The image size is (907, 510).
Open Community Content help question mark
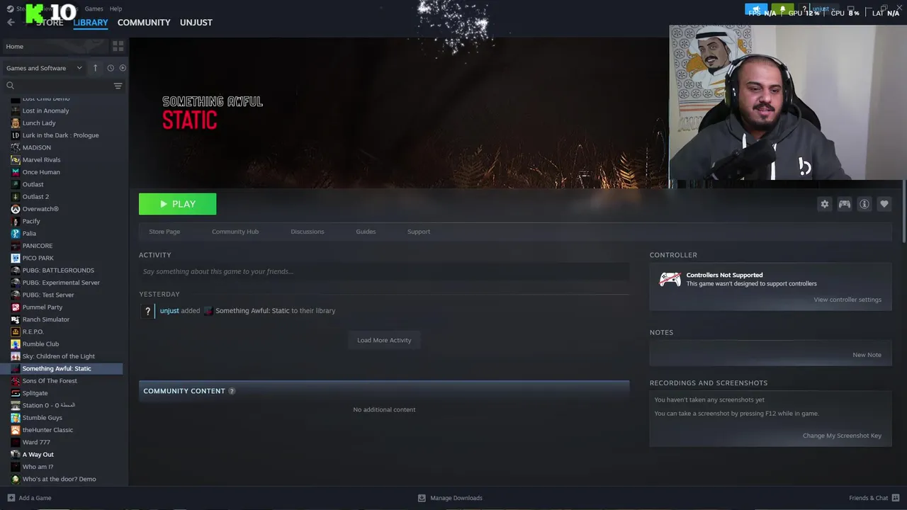point(232,391)
